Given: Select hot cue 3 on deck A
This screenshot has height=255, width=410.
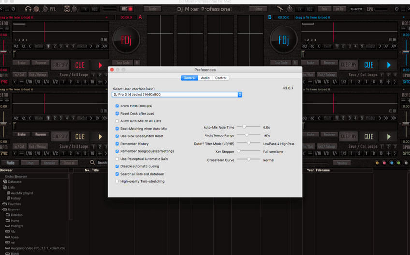Looking at the screenshot, I should (x=60, y=46).
